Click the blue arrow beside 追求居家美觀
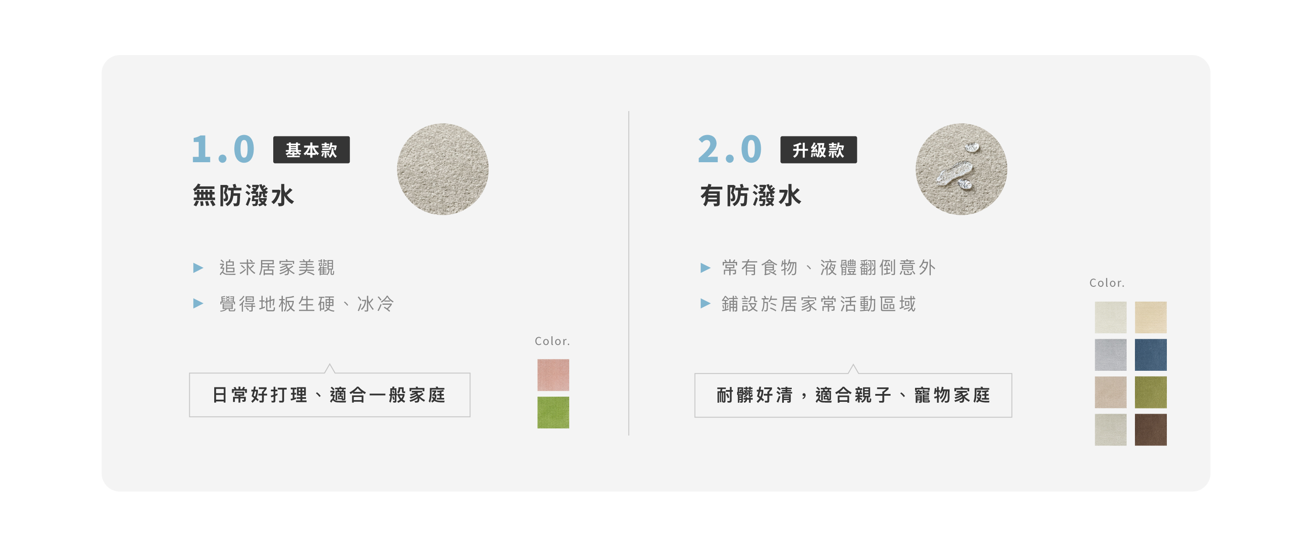Image resolution: width=1312 pixels, height=547 pixels. (x=198, y=268)
